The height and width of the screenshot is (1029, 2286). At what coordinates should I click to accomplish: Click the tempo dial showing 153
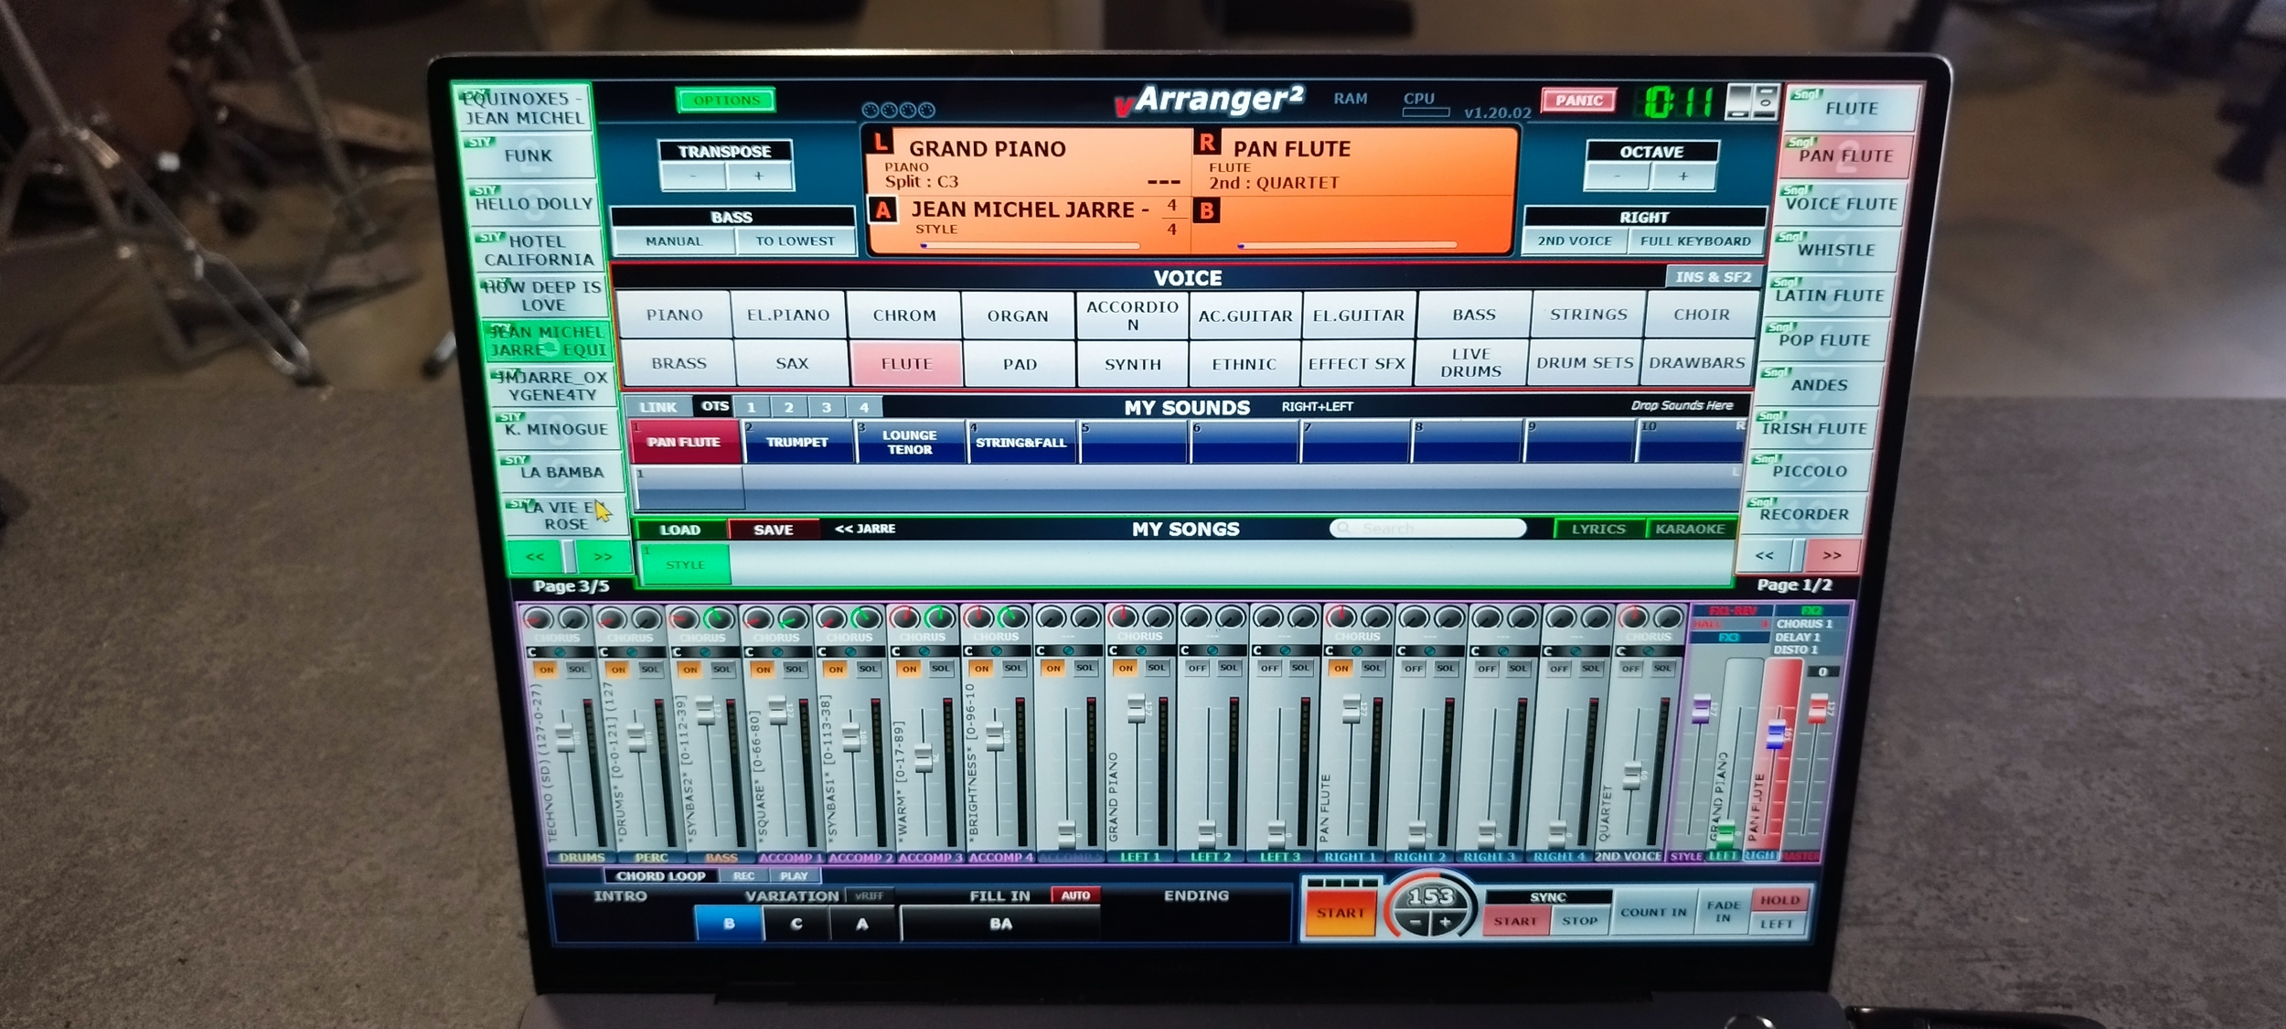(1430, 897)
